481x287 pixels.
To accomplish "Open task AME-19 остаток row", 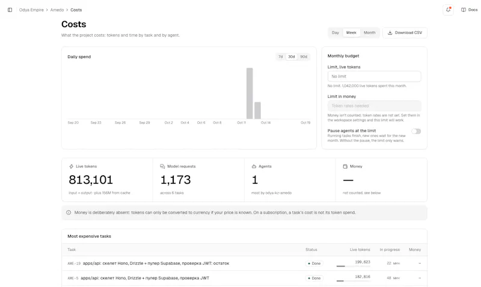I will point(244,263).
